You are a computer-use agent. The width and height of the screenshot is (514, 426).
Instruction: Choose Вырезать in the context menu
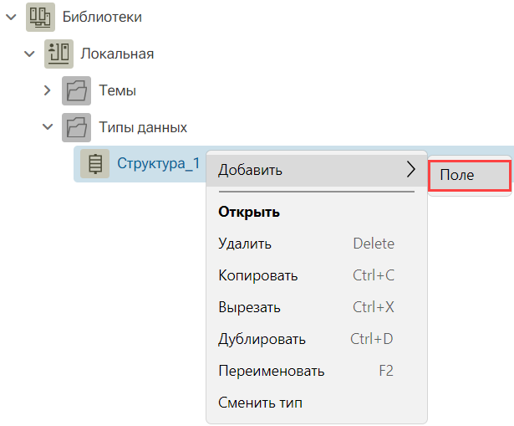[316, 307]
